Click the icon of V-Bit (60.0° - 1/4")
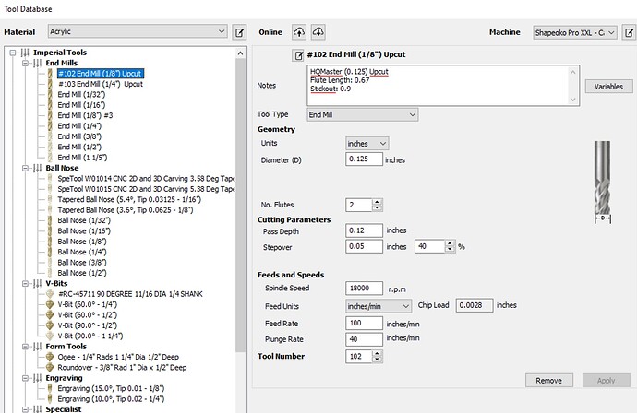Viewport: 637px width, 413px height. 50,304
